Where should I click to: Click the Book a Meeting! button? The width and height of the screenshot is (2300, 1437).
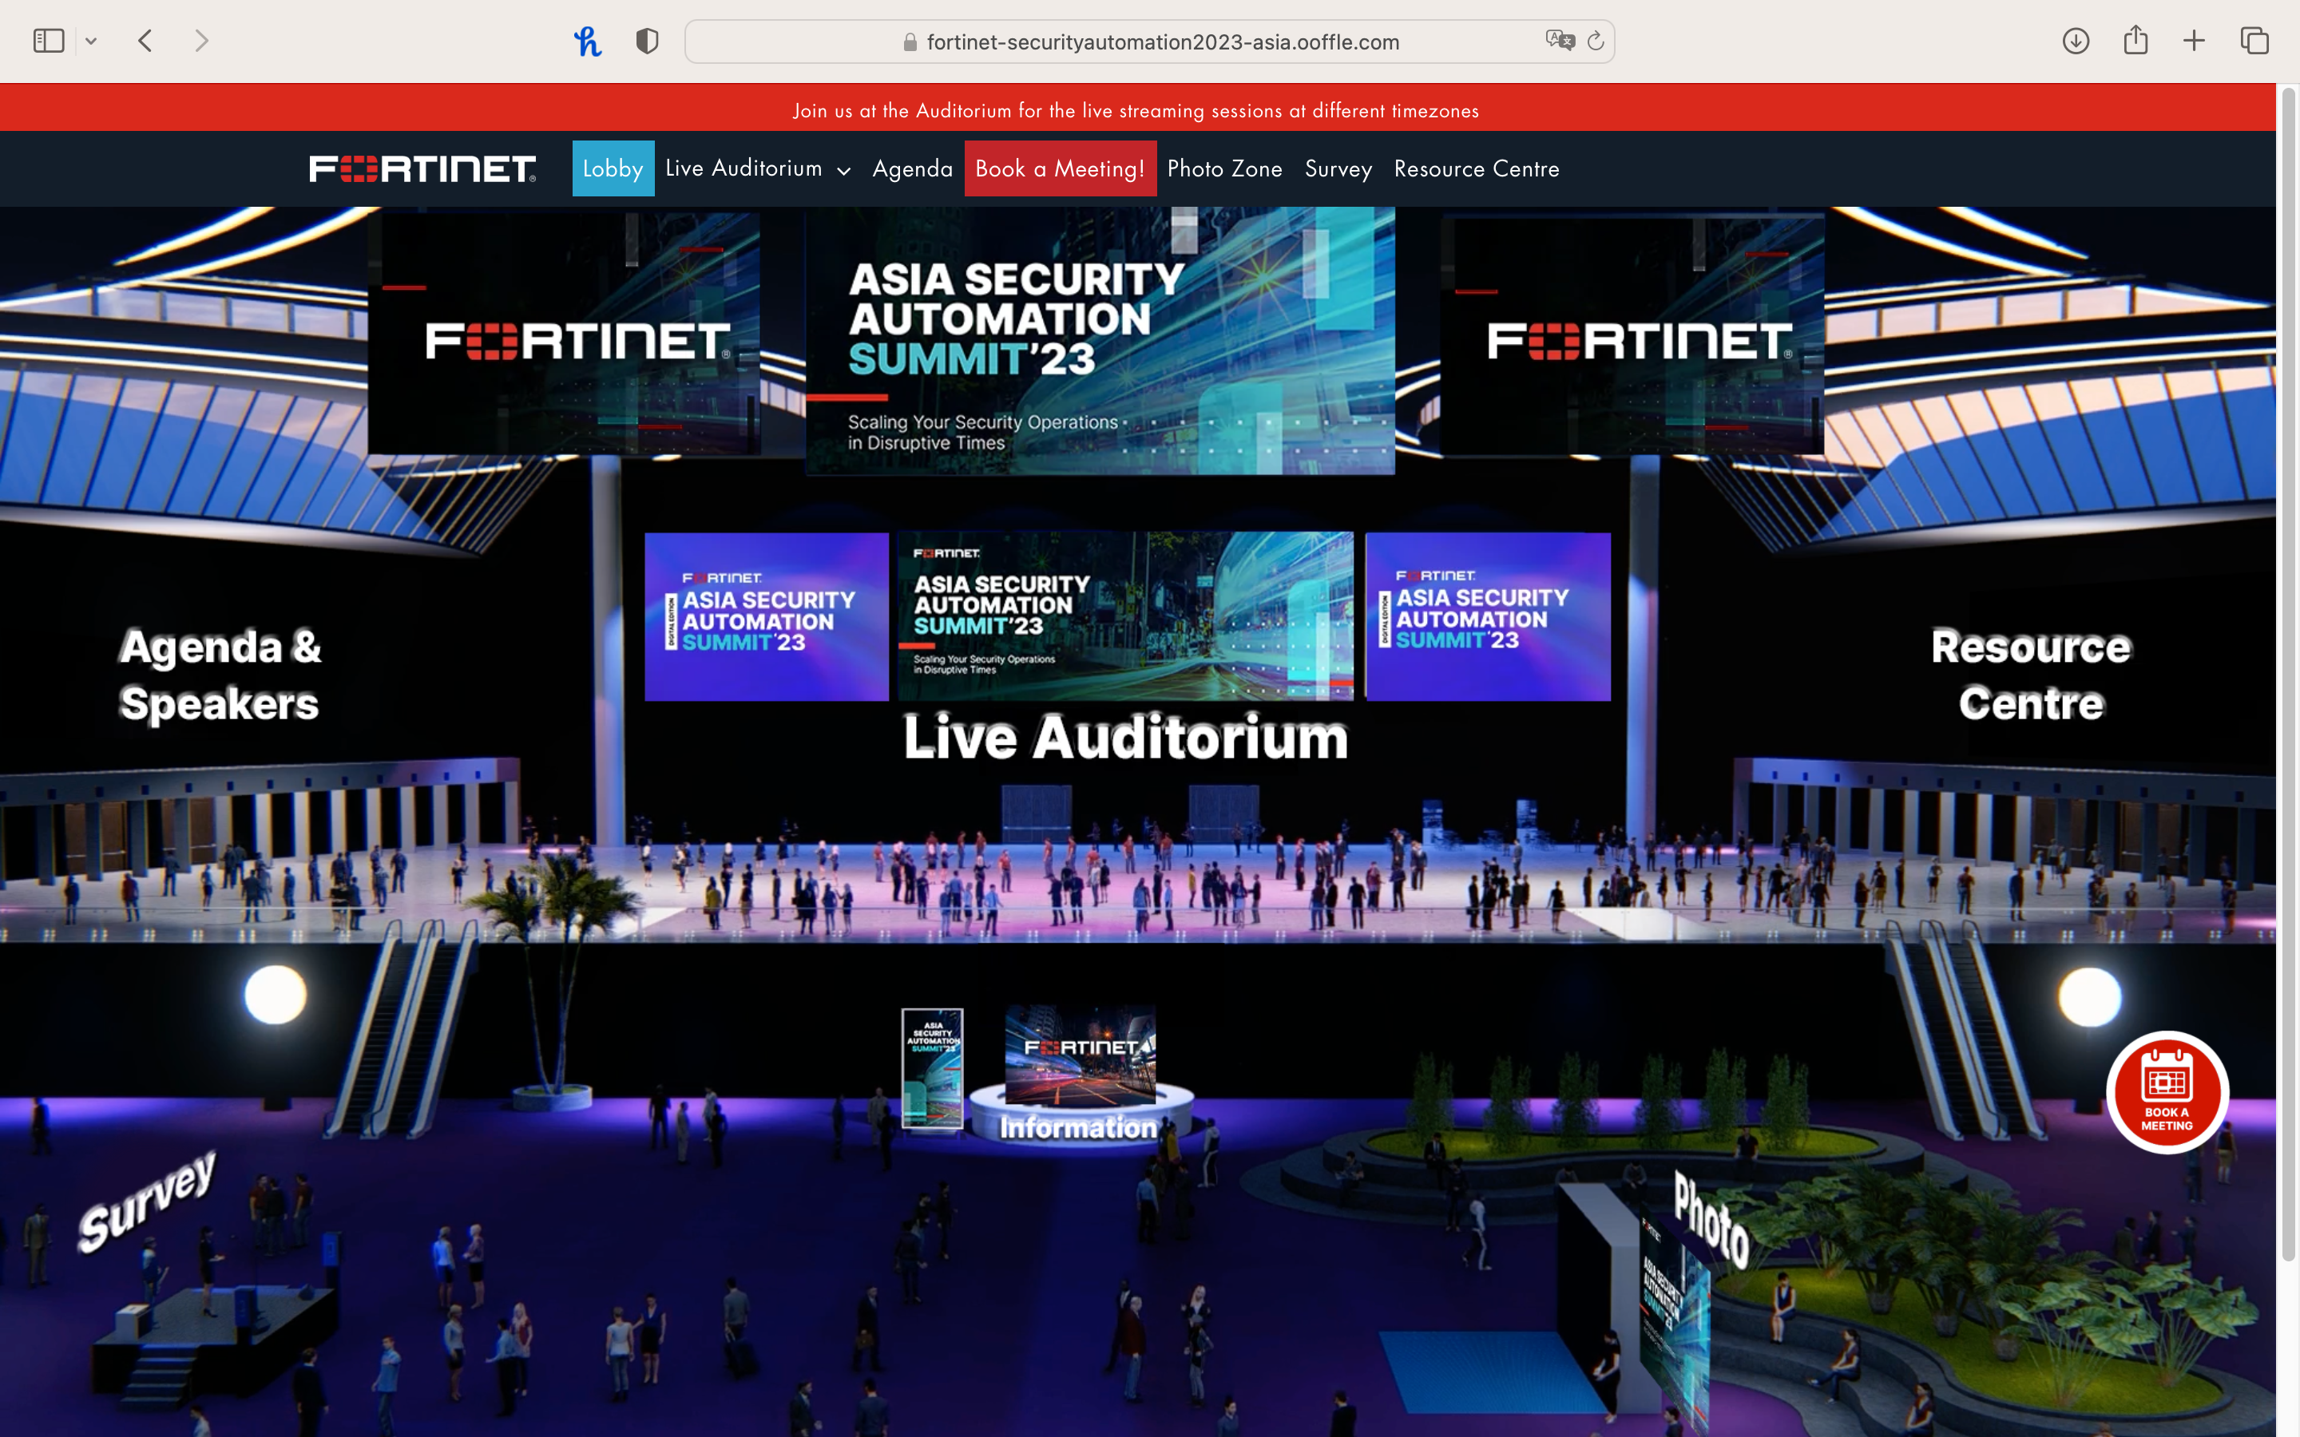(x=1060, y=168)
